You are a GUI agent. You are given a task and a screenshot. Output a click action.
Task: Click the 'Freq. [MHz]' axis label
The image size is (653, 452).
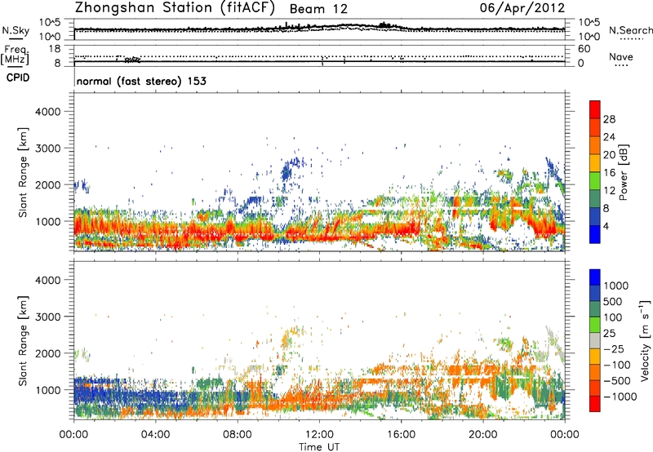coord(15,55)
